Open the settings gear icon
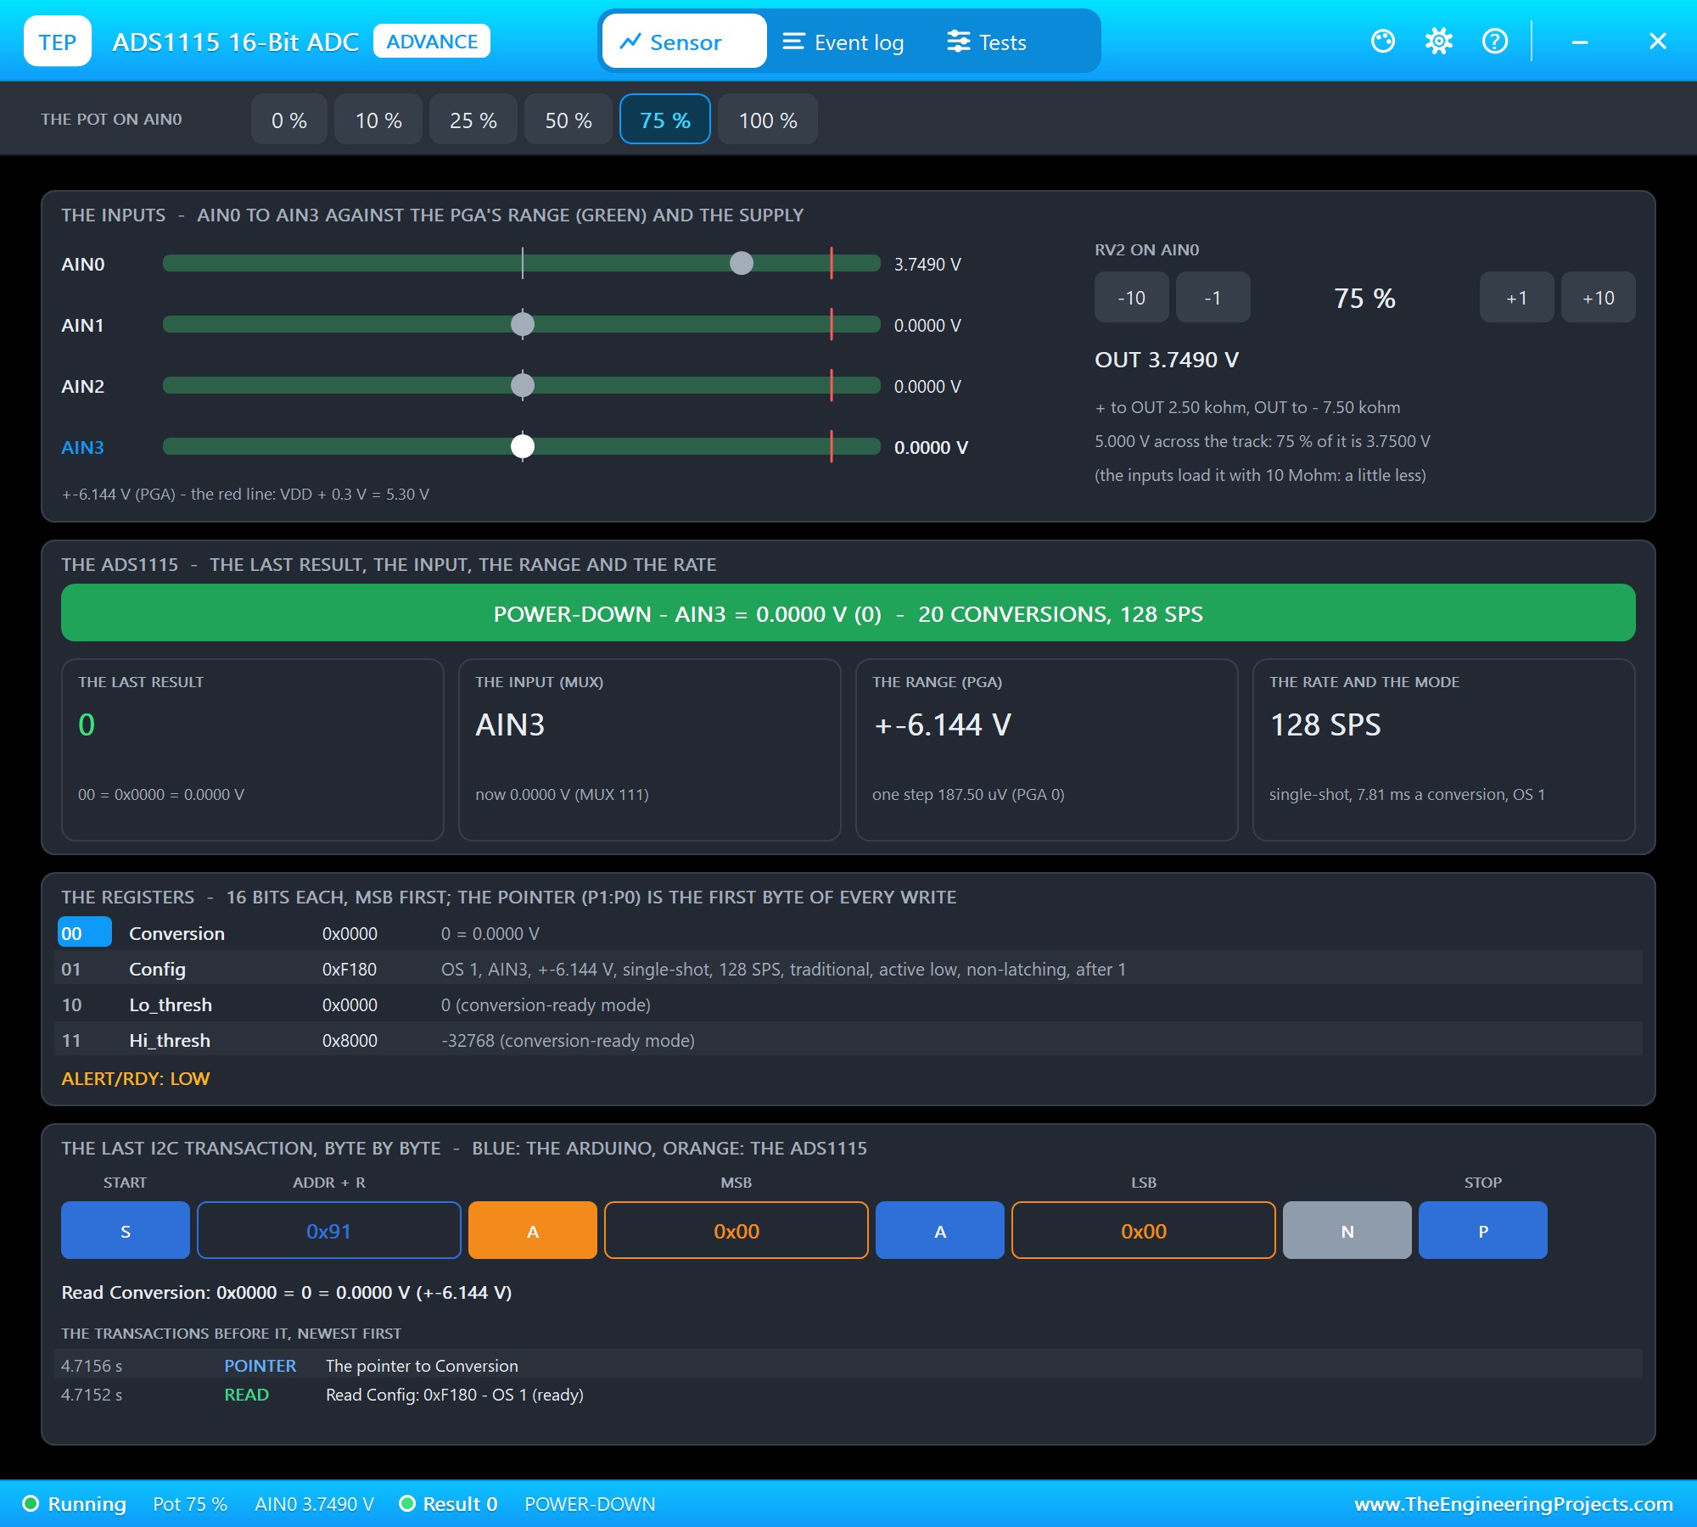 (x=1439, y=41)
